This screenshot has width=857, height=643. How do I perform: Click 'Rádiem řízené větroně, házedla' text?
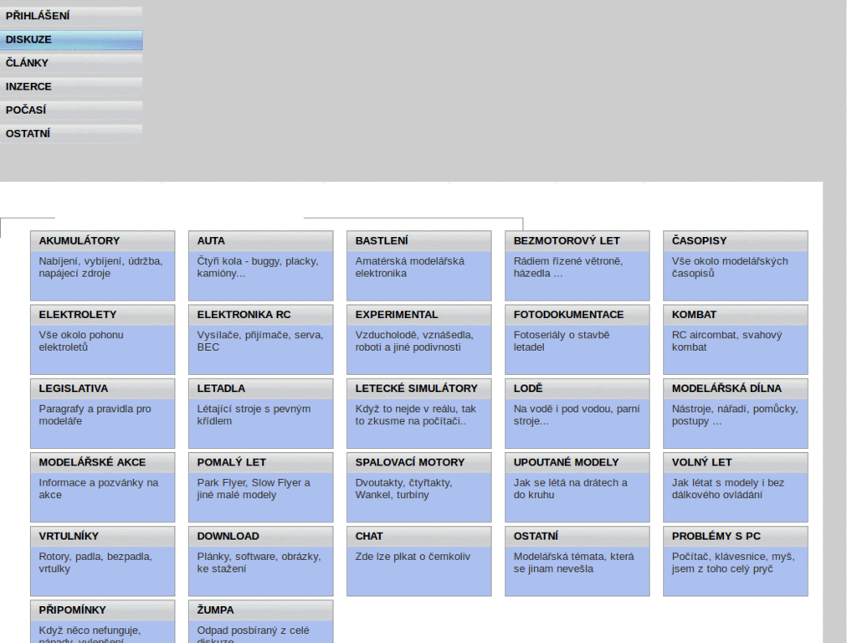[x=568, y=267]
